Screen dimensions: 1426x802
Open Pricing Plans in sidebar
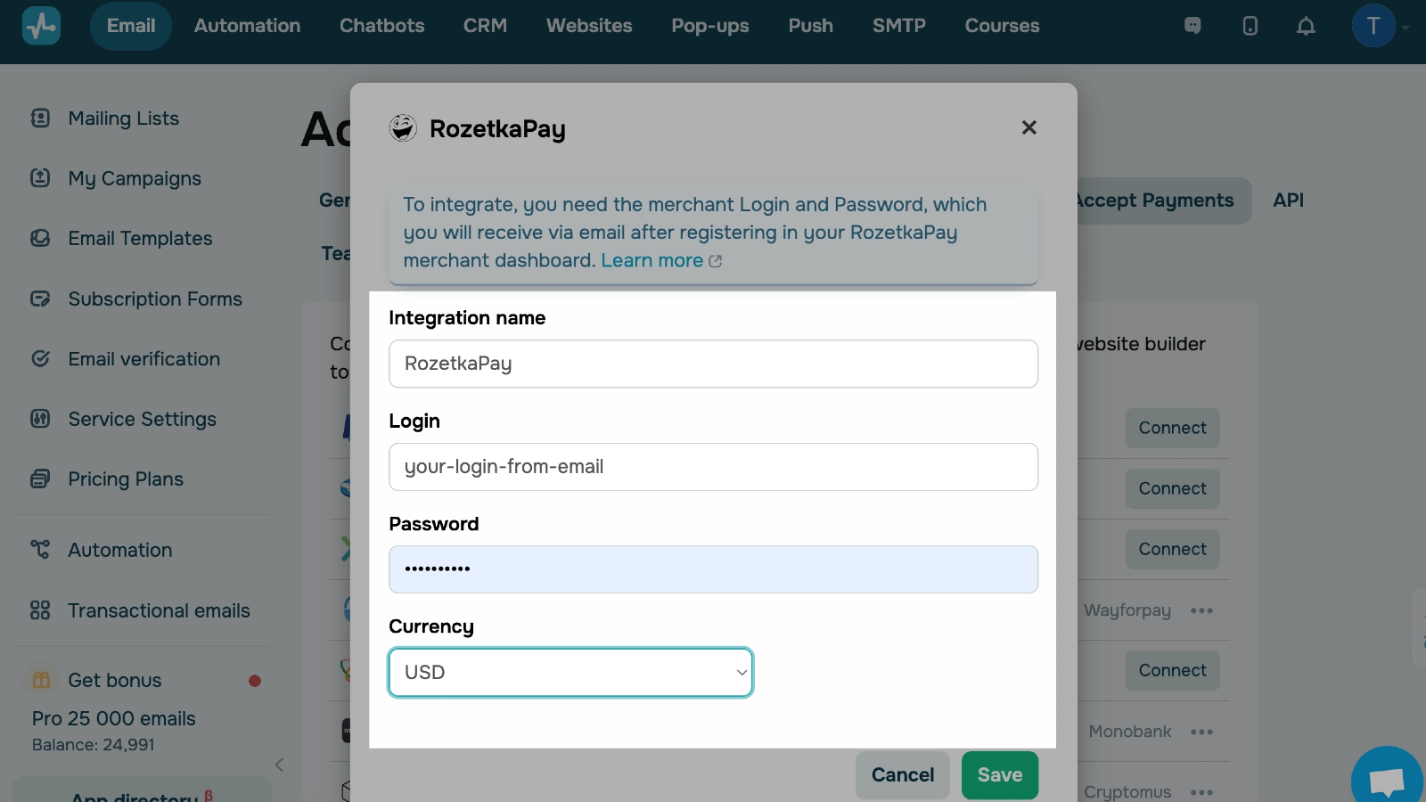tap(126, 479)
